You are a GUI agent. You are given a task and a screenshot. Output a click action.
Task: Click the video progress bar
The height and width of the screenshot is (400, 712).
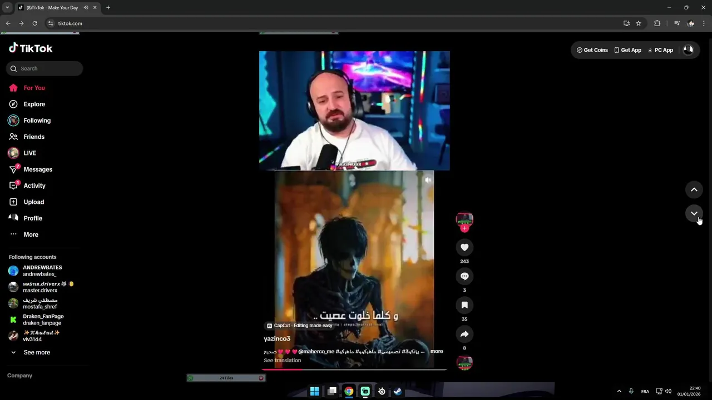pyautogui.click(x=354, y=369)
